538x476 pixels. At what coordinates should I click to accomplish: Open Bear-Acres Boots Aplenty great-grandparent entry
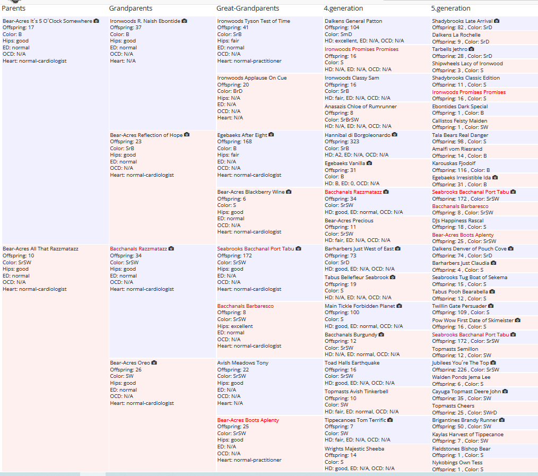248,420
